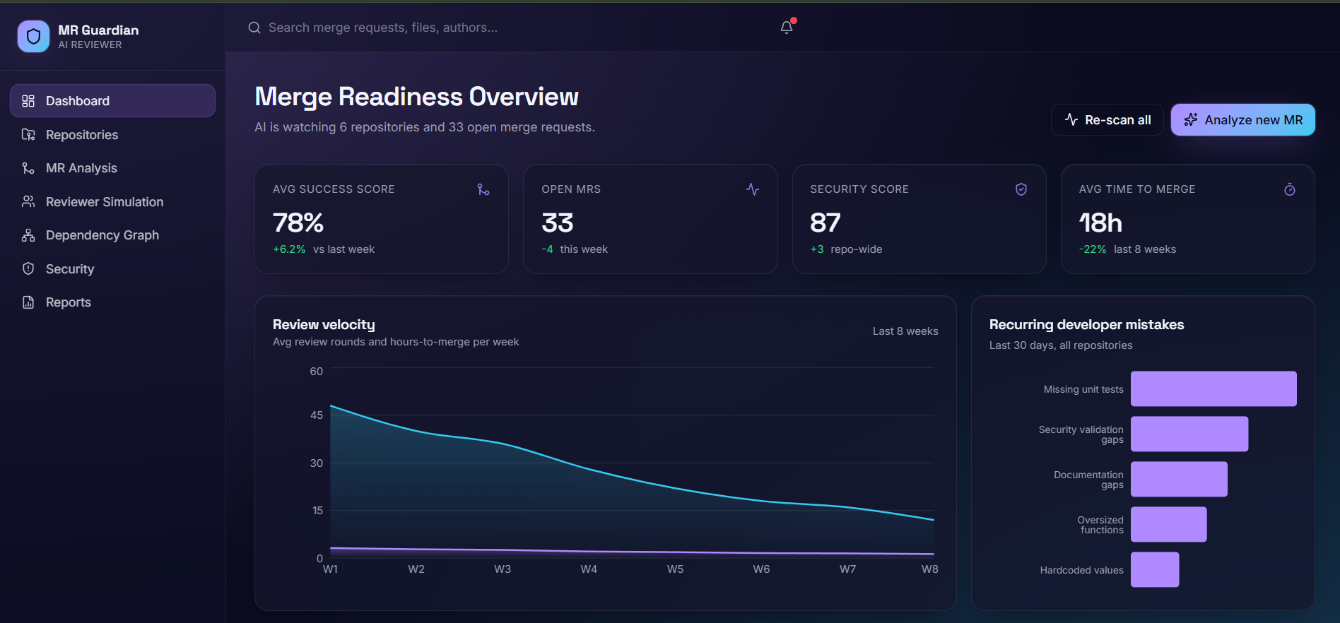Viewport: 1340px width, 623px height.
Task: Click the Reports file icon in sidebar
Action: (x=28, y=302)
